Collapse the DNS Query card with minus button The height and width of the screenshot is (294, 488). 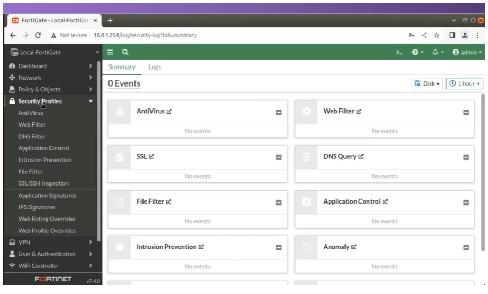pos(466,157)
